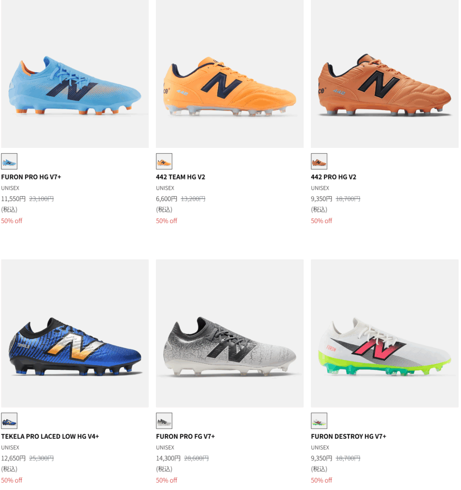Click the FURON PRO HG V7+ product title
The image size is (461, 490).
[x=31, y=177]
